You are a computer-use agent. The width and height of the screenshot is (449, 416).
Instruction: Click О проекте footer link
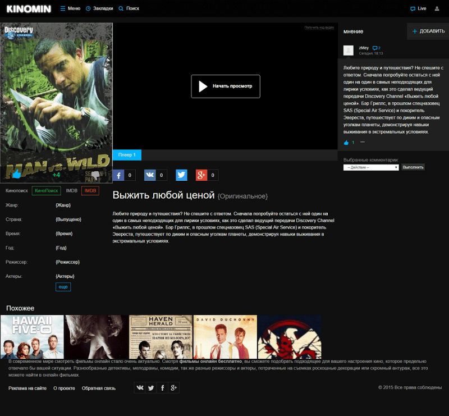click(x=64, y=388)
